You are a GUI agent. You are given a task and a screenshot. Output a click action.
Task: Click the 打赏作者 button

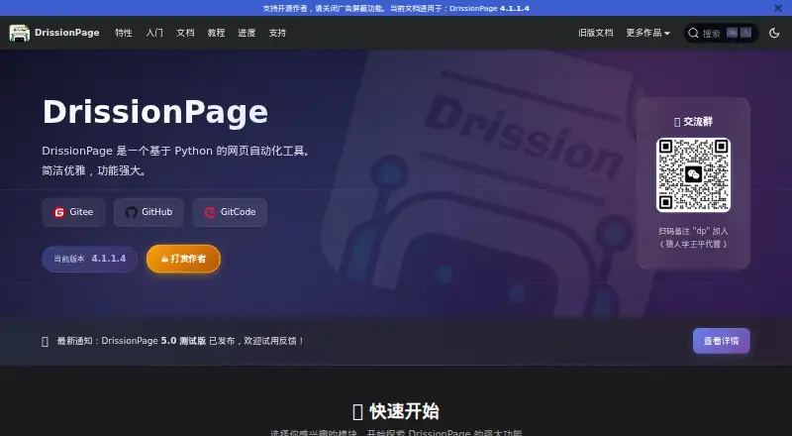(x=183, y=259)
